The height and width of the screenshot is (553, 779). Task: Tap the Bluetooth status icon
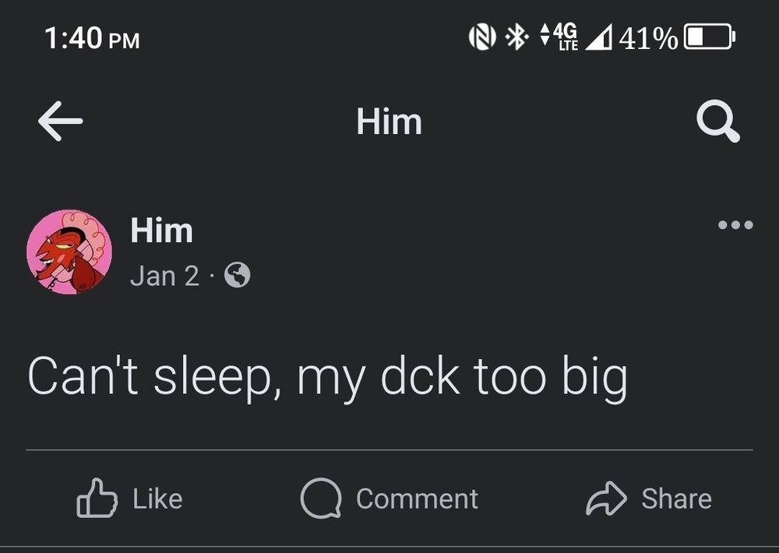(516, 37)
